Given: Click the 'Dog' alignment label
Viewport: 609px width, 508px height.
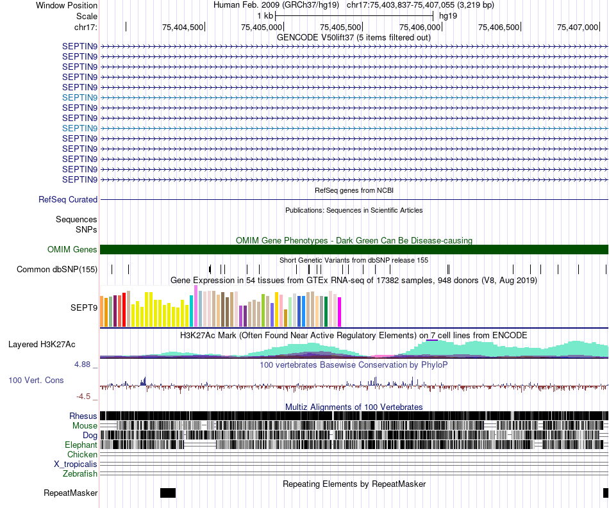Looking at the screenshot, I should point(90,436).
